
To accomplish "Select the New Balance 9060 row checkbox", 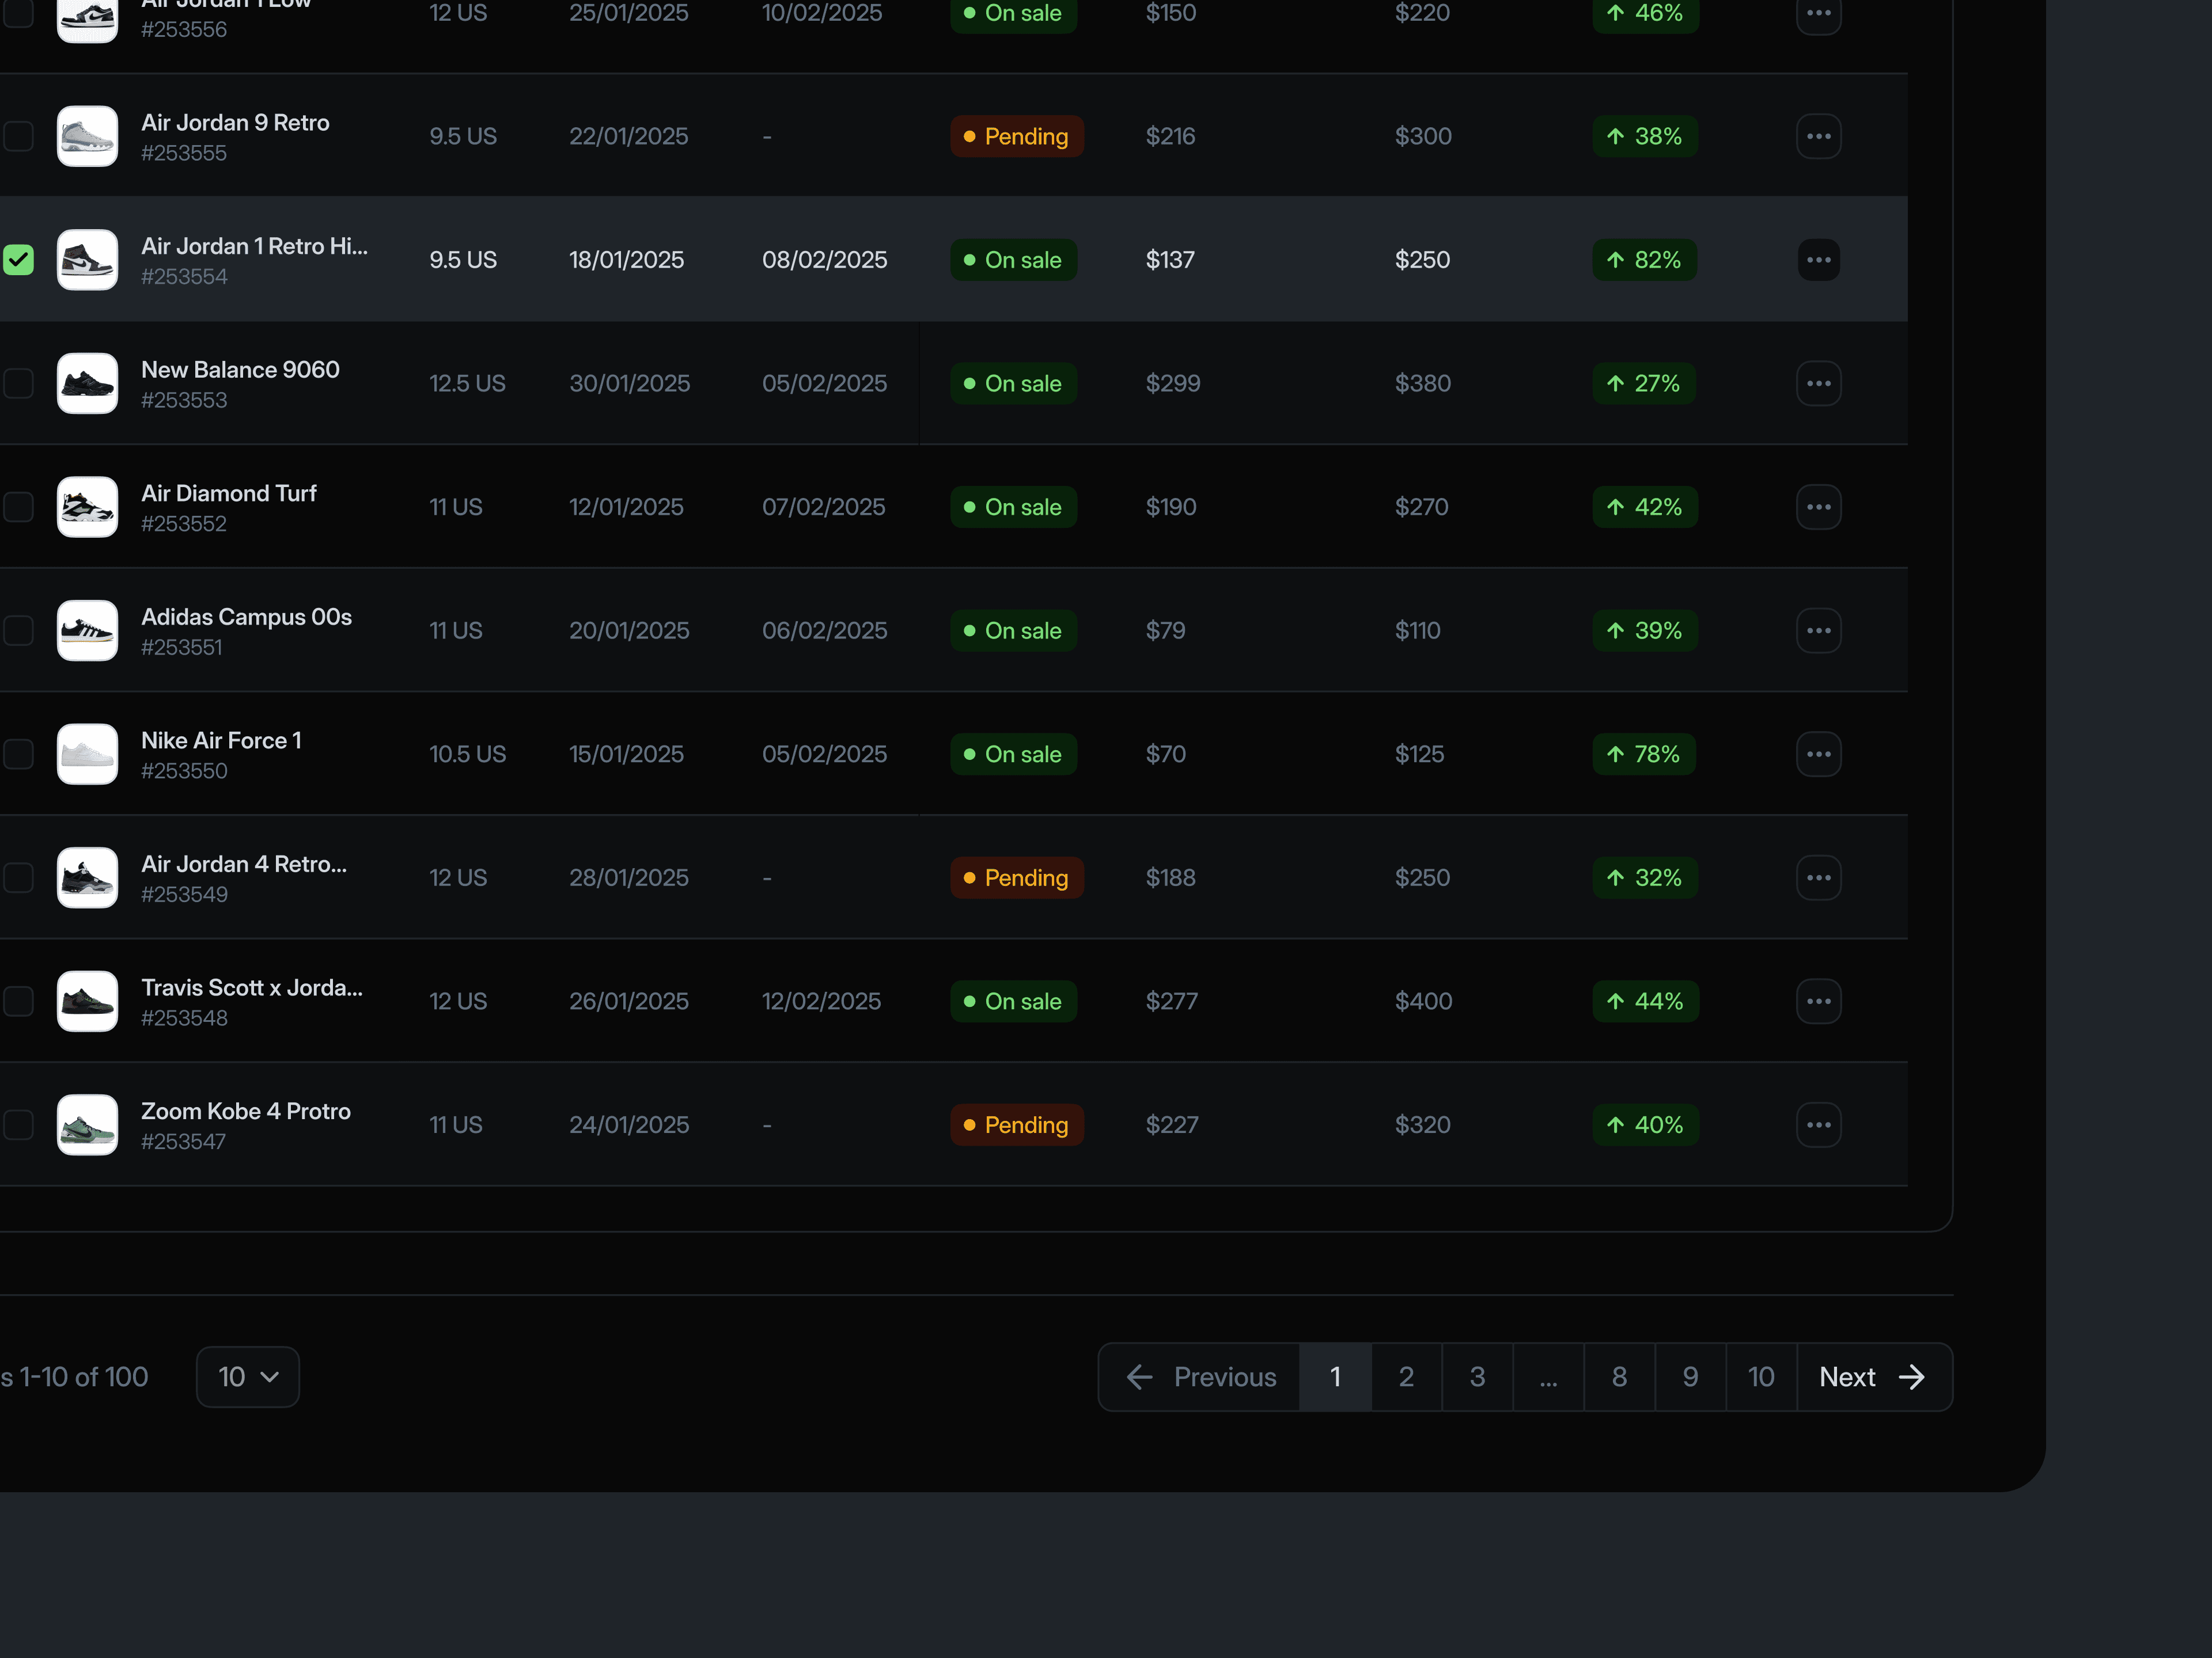I will 18,384.
